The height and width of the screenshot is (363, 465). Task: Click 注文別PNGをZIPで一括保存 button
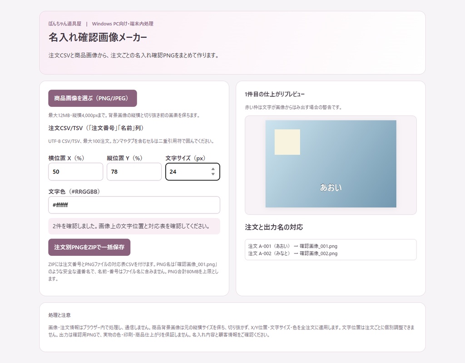pyautogui.click(x=89, y=247)
